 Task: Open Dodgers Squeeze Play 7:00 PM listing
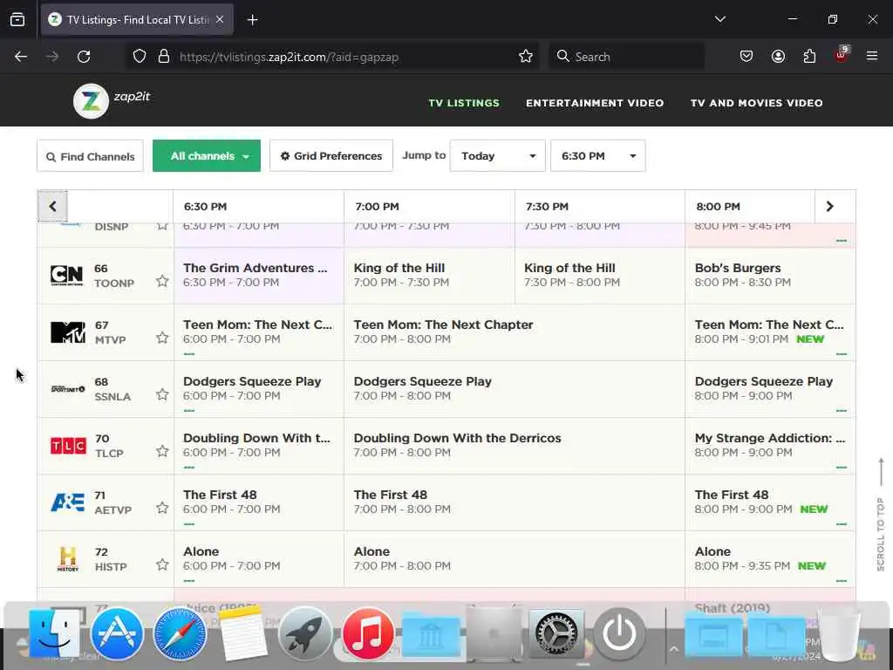(515, 388)
